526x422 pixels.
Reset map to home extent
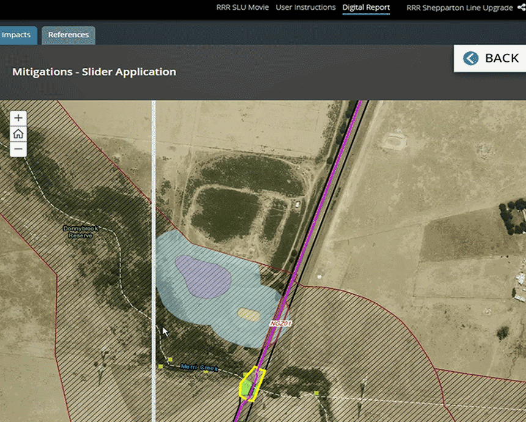(x=18, y=134)
